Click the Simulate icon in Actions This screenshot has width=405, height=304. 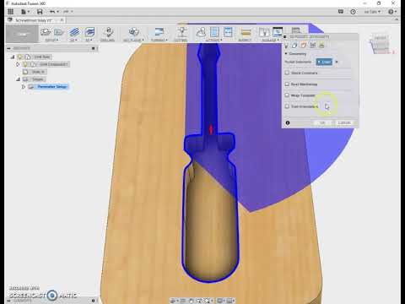[201, 32]
